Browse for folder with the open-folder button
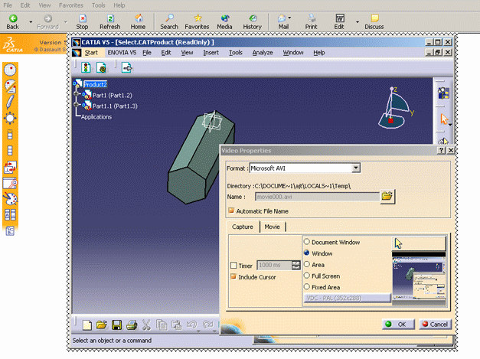480x359 pixels. tap(387, 197)
